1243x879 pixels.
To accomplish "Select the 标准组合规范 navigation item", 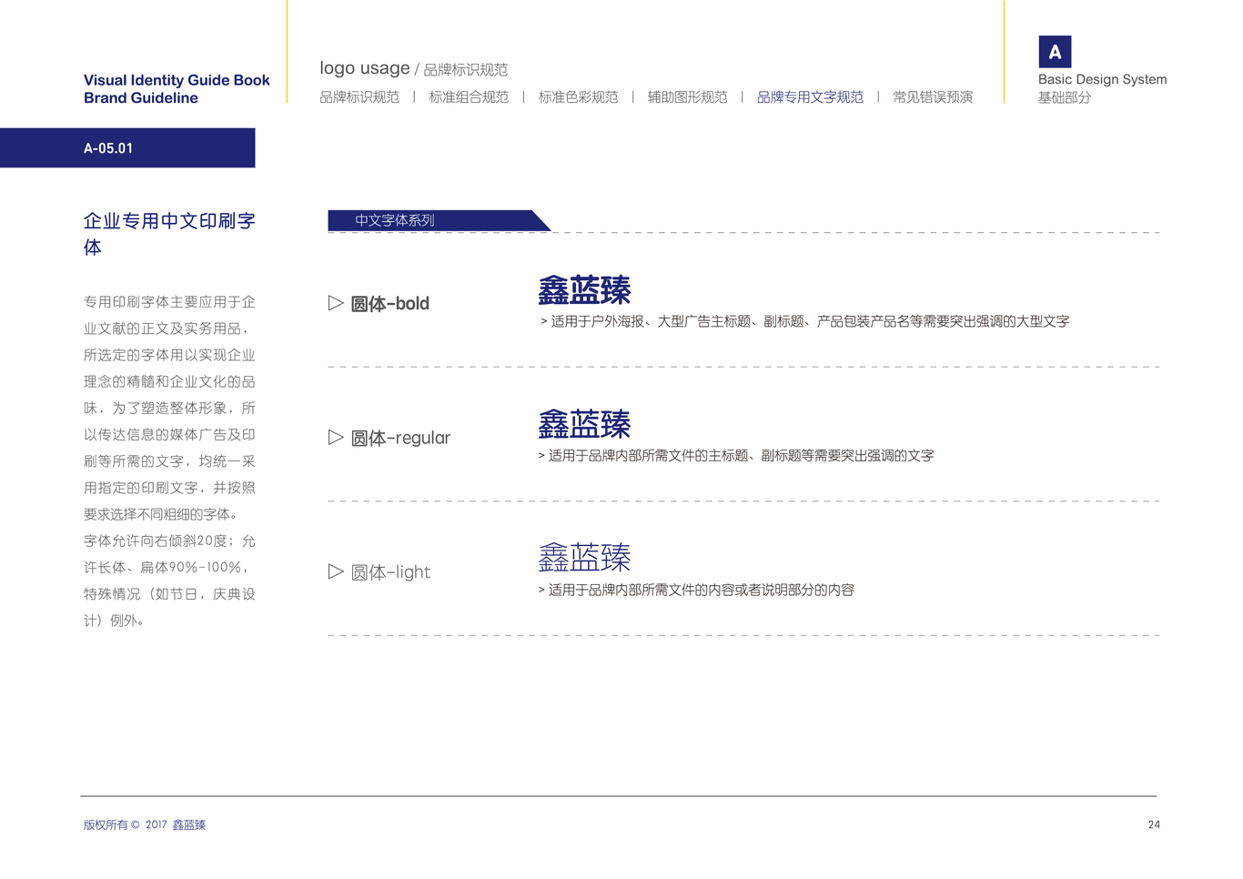I will pyautogui.click(x=469, y=97).
